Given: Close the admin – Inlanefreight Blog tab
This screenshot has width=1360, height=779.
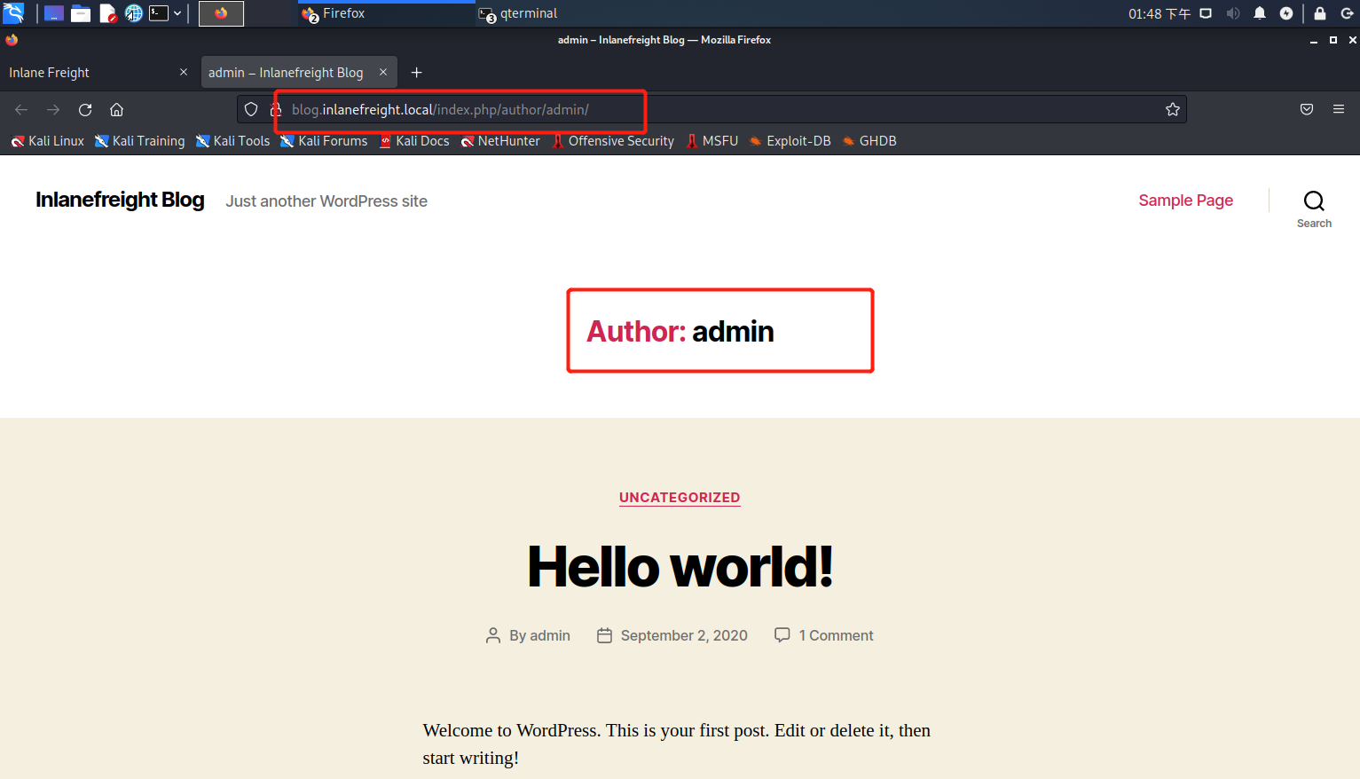Looking at the screenshot, I should pyautogui.click(x=383, y=72).
